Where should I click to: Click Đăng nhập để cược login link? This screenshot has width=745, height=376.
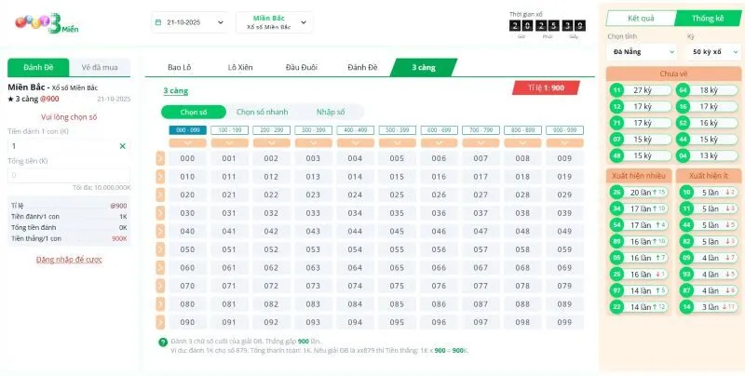(69, 260)
